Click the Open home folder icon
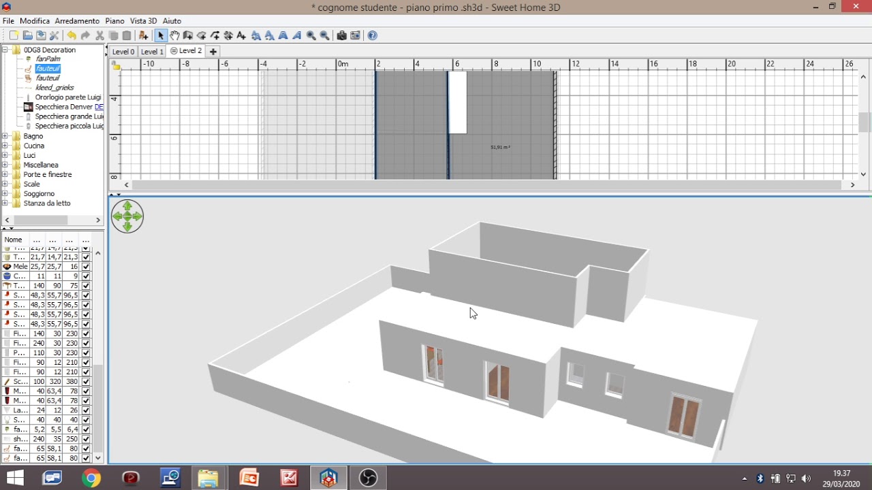Viewport: 872px width, 490px height. point(27,35)
